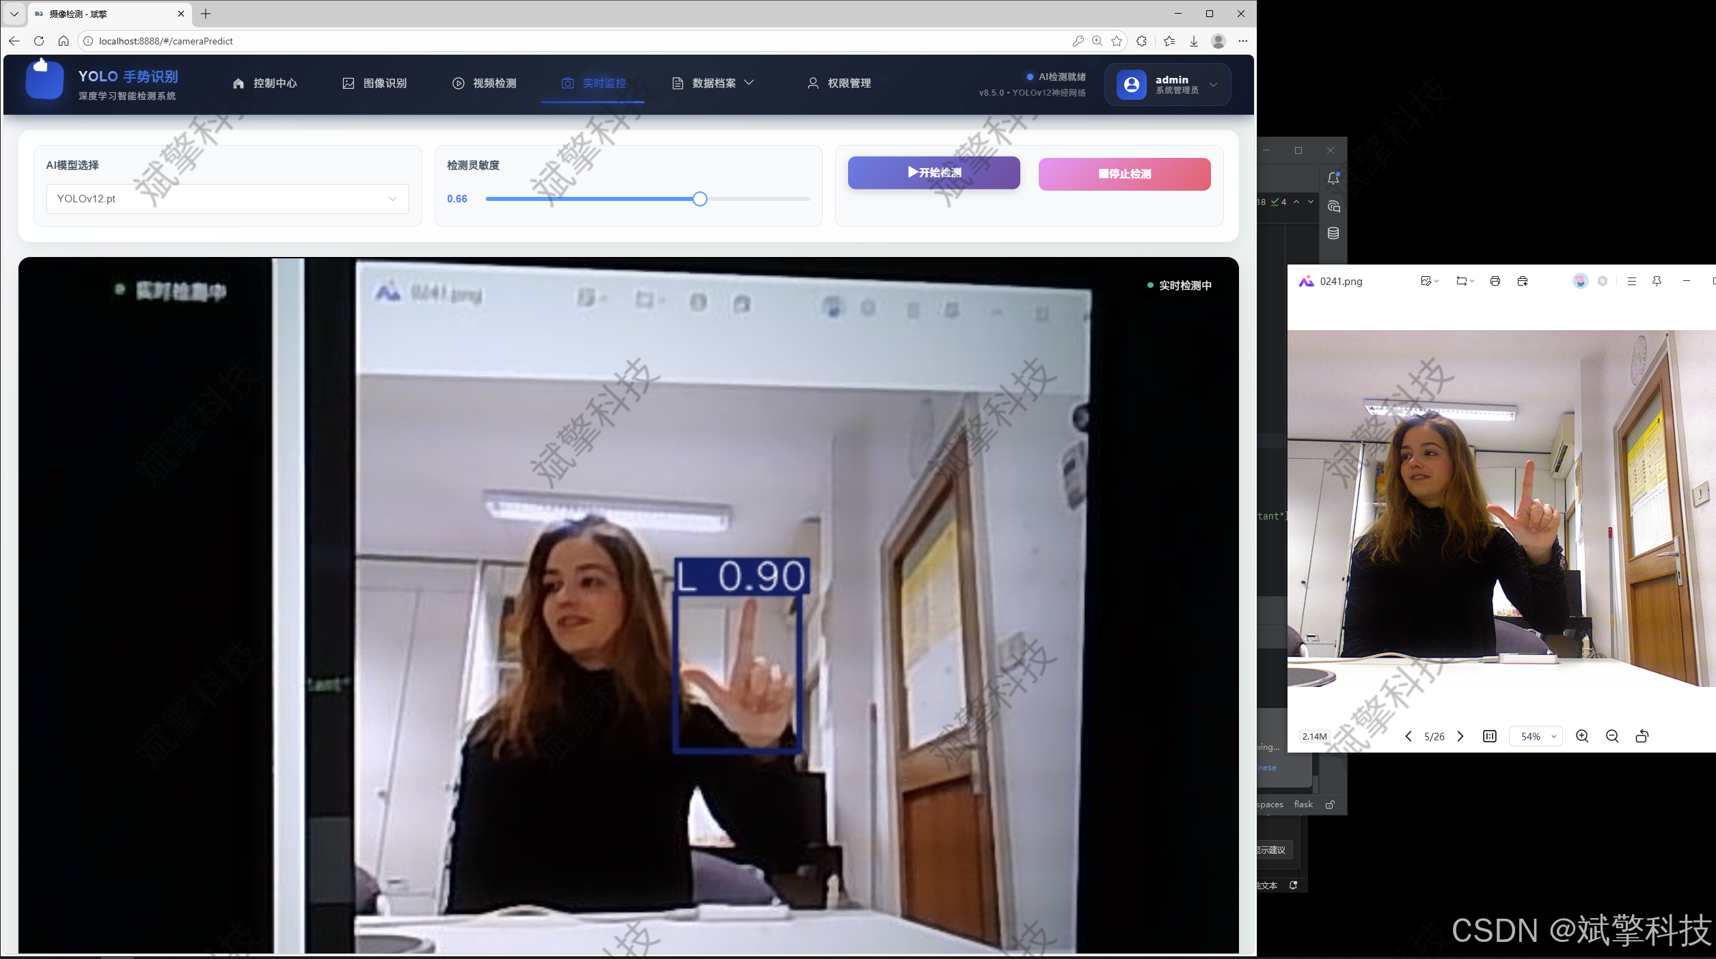Open the image viewer hamburger menu
This screenshot has width=1716, height=959.
(x=1631, y=281)
